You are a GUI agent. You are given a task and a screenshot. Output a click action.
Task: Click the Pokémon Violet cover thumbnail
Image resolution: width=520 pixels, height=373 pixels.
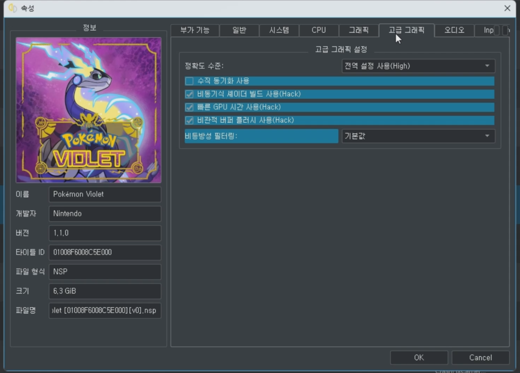(x=88, y=110)
